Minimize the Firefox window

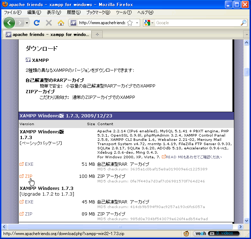(x=229, y=5)
